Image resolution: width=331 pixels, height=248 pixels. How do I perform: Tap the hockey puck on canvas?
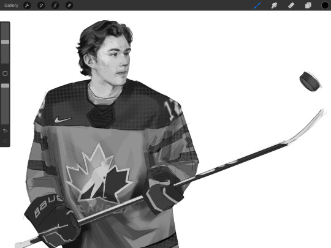click(310, 81)
